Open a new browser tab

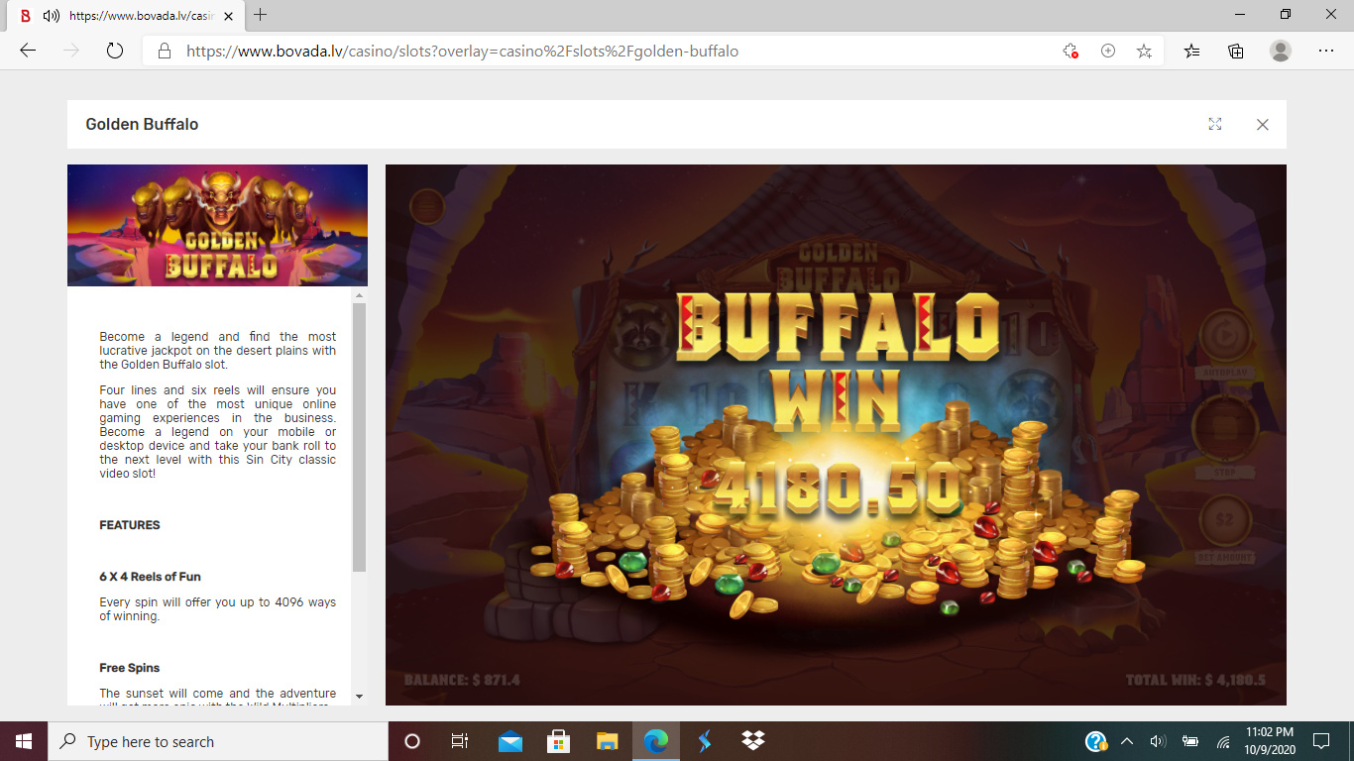(261, 15)
